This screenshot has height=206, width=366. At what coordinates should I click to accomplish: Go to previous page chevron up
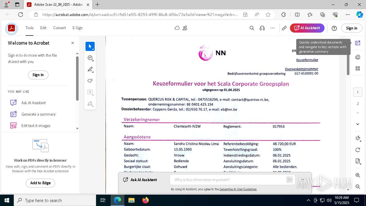click(358, 113)
